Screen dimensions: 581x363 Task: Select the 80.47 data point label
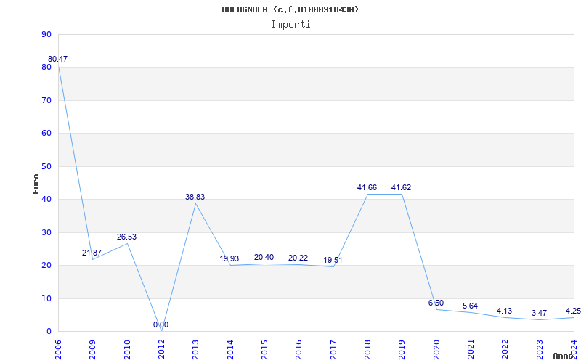[x=58, y=59]
